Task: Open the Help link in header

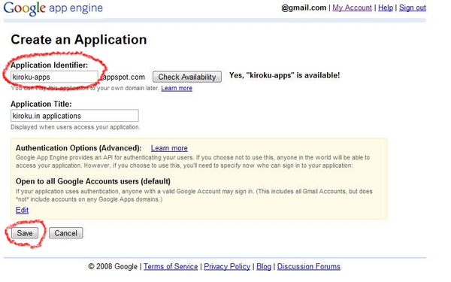Action: 386,8
